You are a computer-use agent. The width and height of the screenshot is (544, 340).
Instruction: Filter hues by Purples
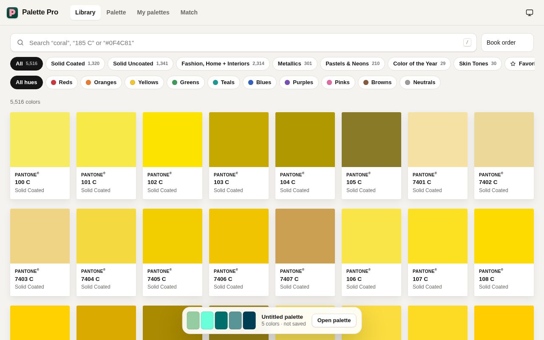(x=299, y=82)
